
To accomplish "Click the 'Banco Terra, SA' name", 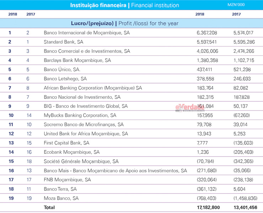I will [x=60, y=189].
